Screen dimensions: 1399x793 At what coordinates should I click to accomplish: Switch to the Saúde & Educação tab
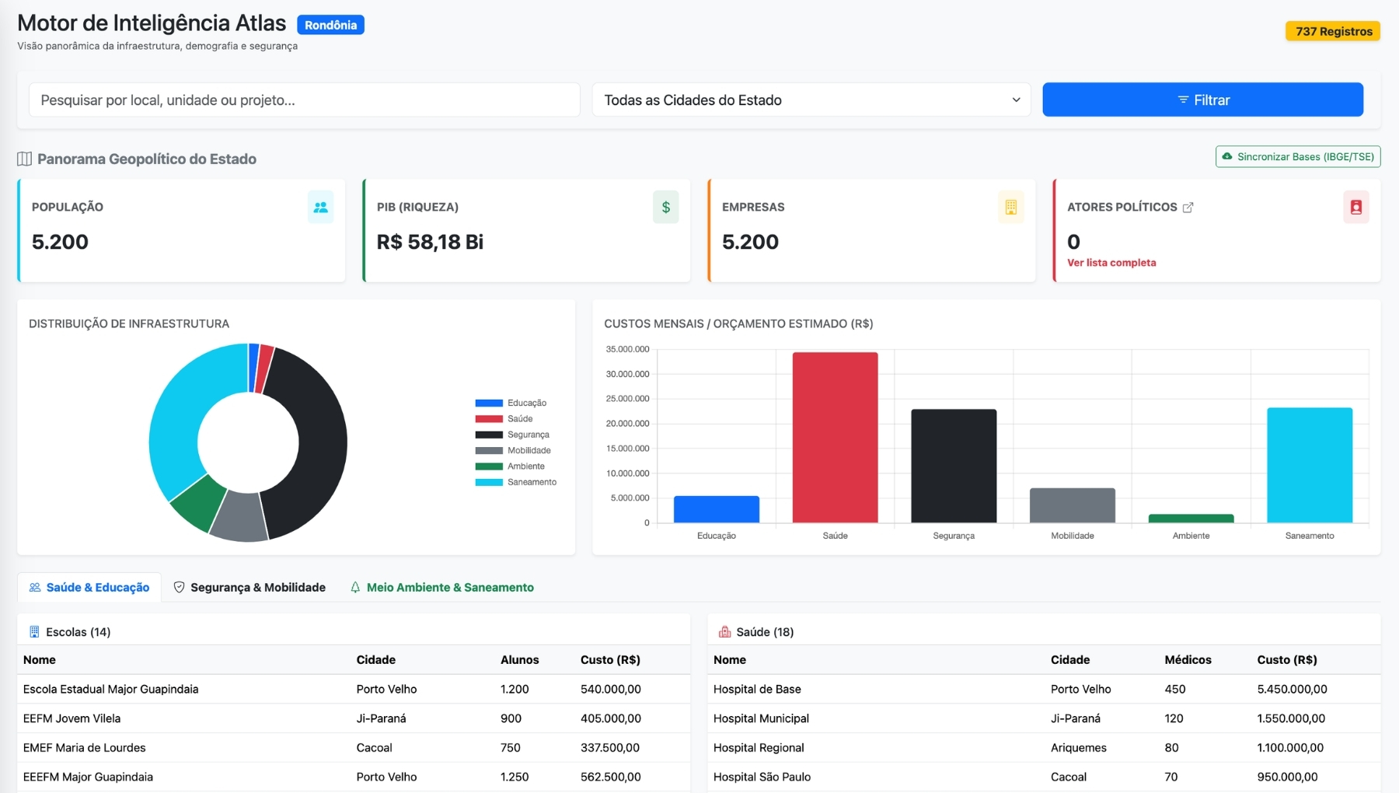coord(89,588)
